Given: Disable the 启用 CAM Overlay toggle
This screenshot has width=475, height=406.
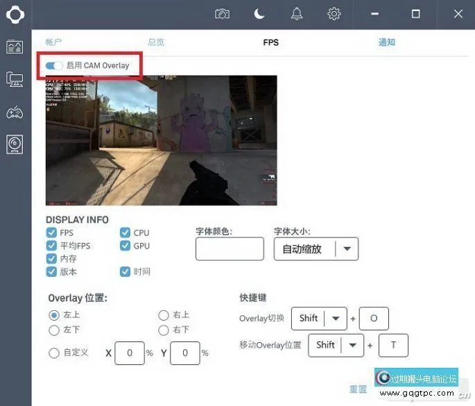Looking at the screenshot, I should pyautogui.click(x=54, y=65).
